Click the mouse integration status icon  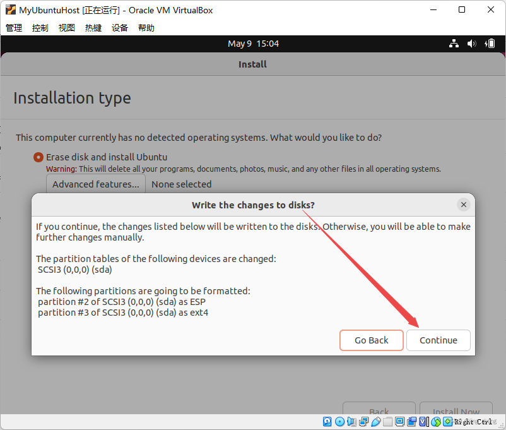pyautogui.click(x=436, y=422)
